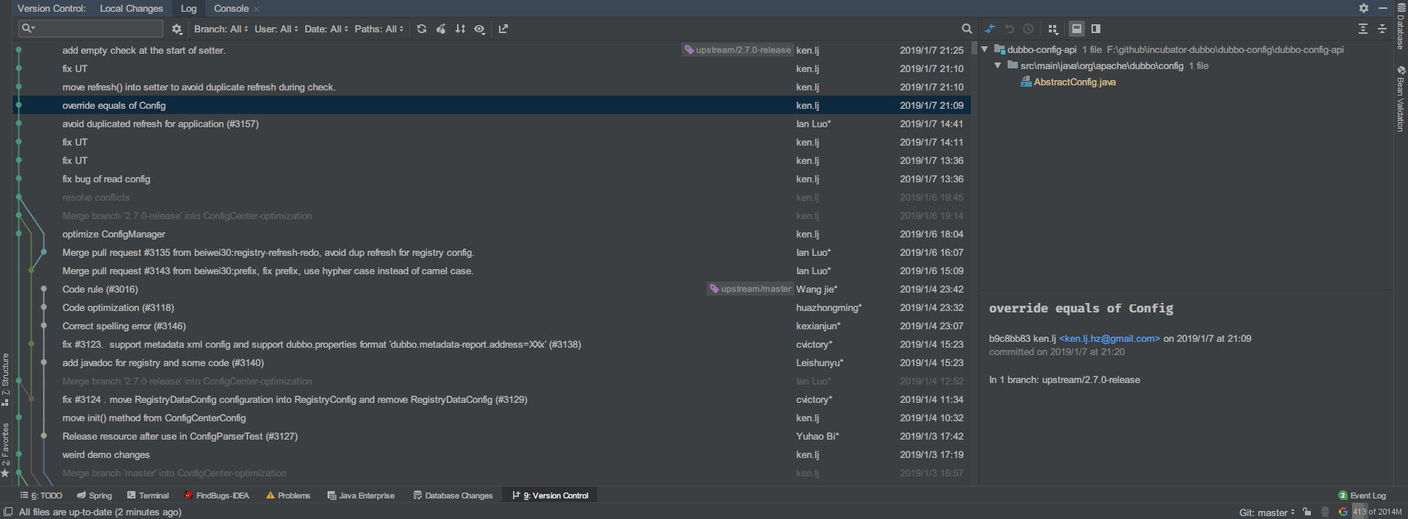The width and height of the screenshot is (1408, 519).
Task: Click the IntelliSort toggle icon
Action: [460, 29]
